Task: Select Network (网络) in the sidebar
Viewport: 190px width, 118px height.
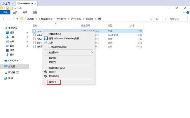Action: click(x=11, y=78)
